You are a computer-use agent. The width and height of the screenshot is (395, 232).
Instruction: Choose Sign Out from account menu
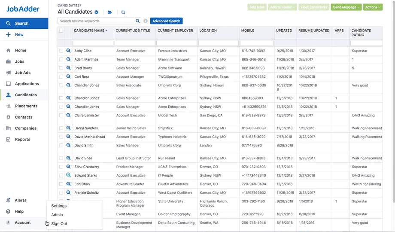click(x=59, y=223)
